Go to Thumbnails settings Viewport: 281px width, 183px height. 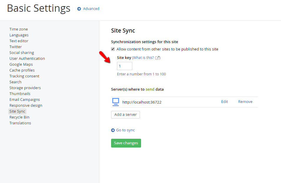20,94
